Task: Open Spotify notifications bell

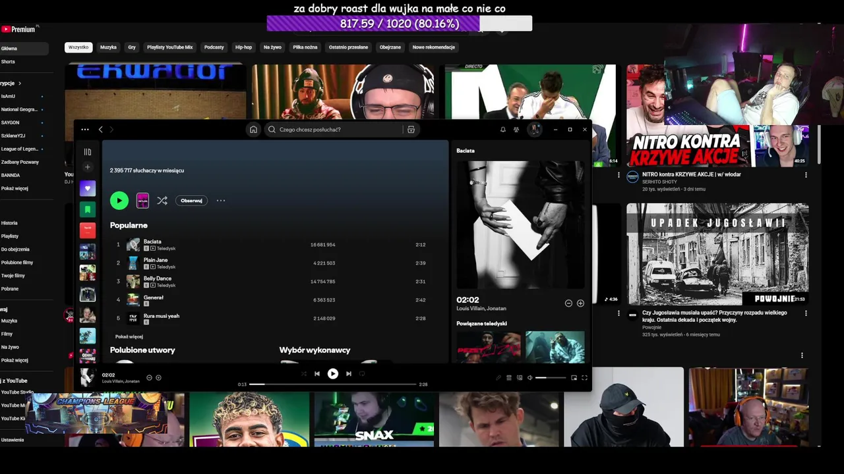Action: point(503,130)
